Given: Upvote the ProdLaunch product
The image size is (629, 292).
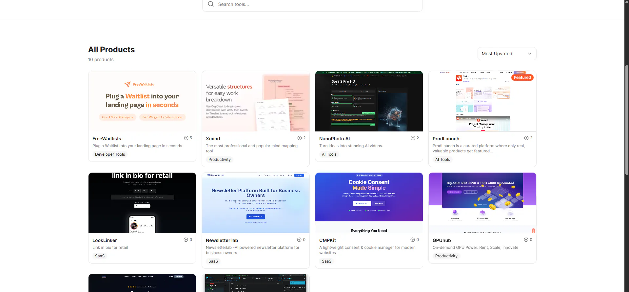Looking at the screenshot, I should (x=528, y=138).
